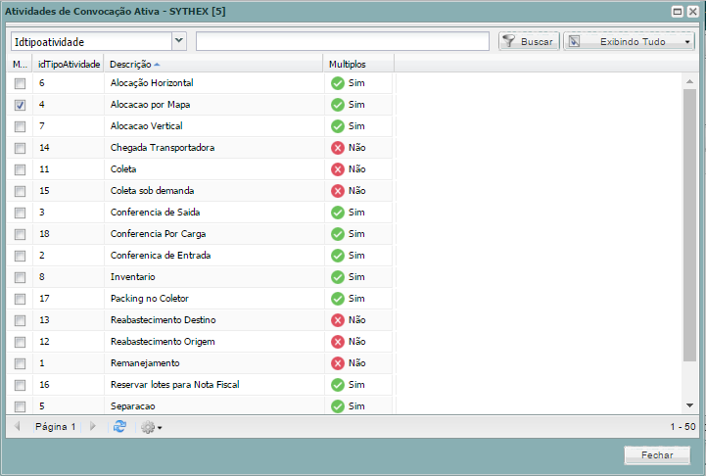Click id cell 18 in the grid
Viewport: 706px width, 476px height.
coord(69,234)
